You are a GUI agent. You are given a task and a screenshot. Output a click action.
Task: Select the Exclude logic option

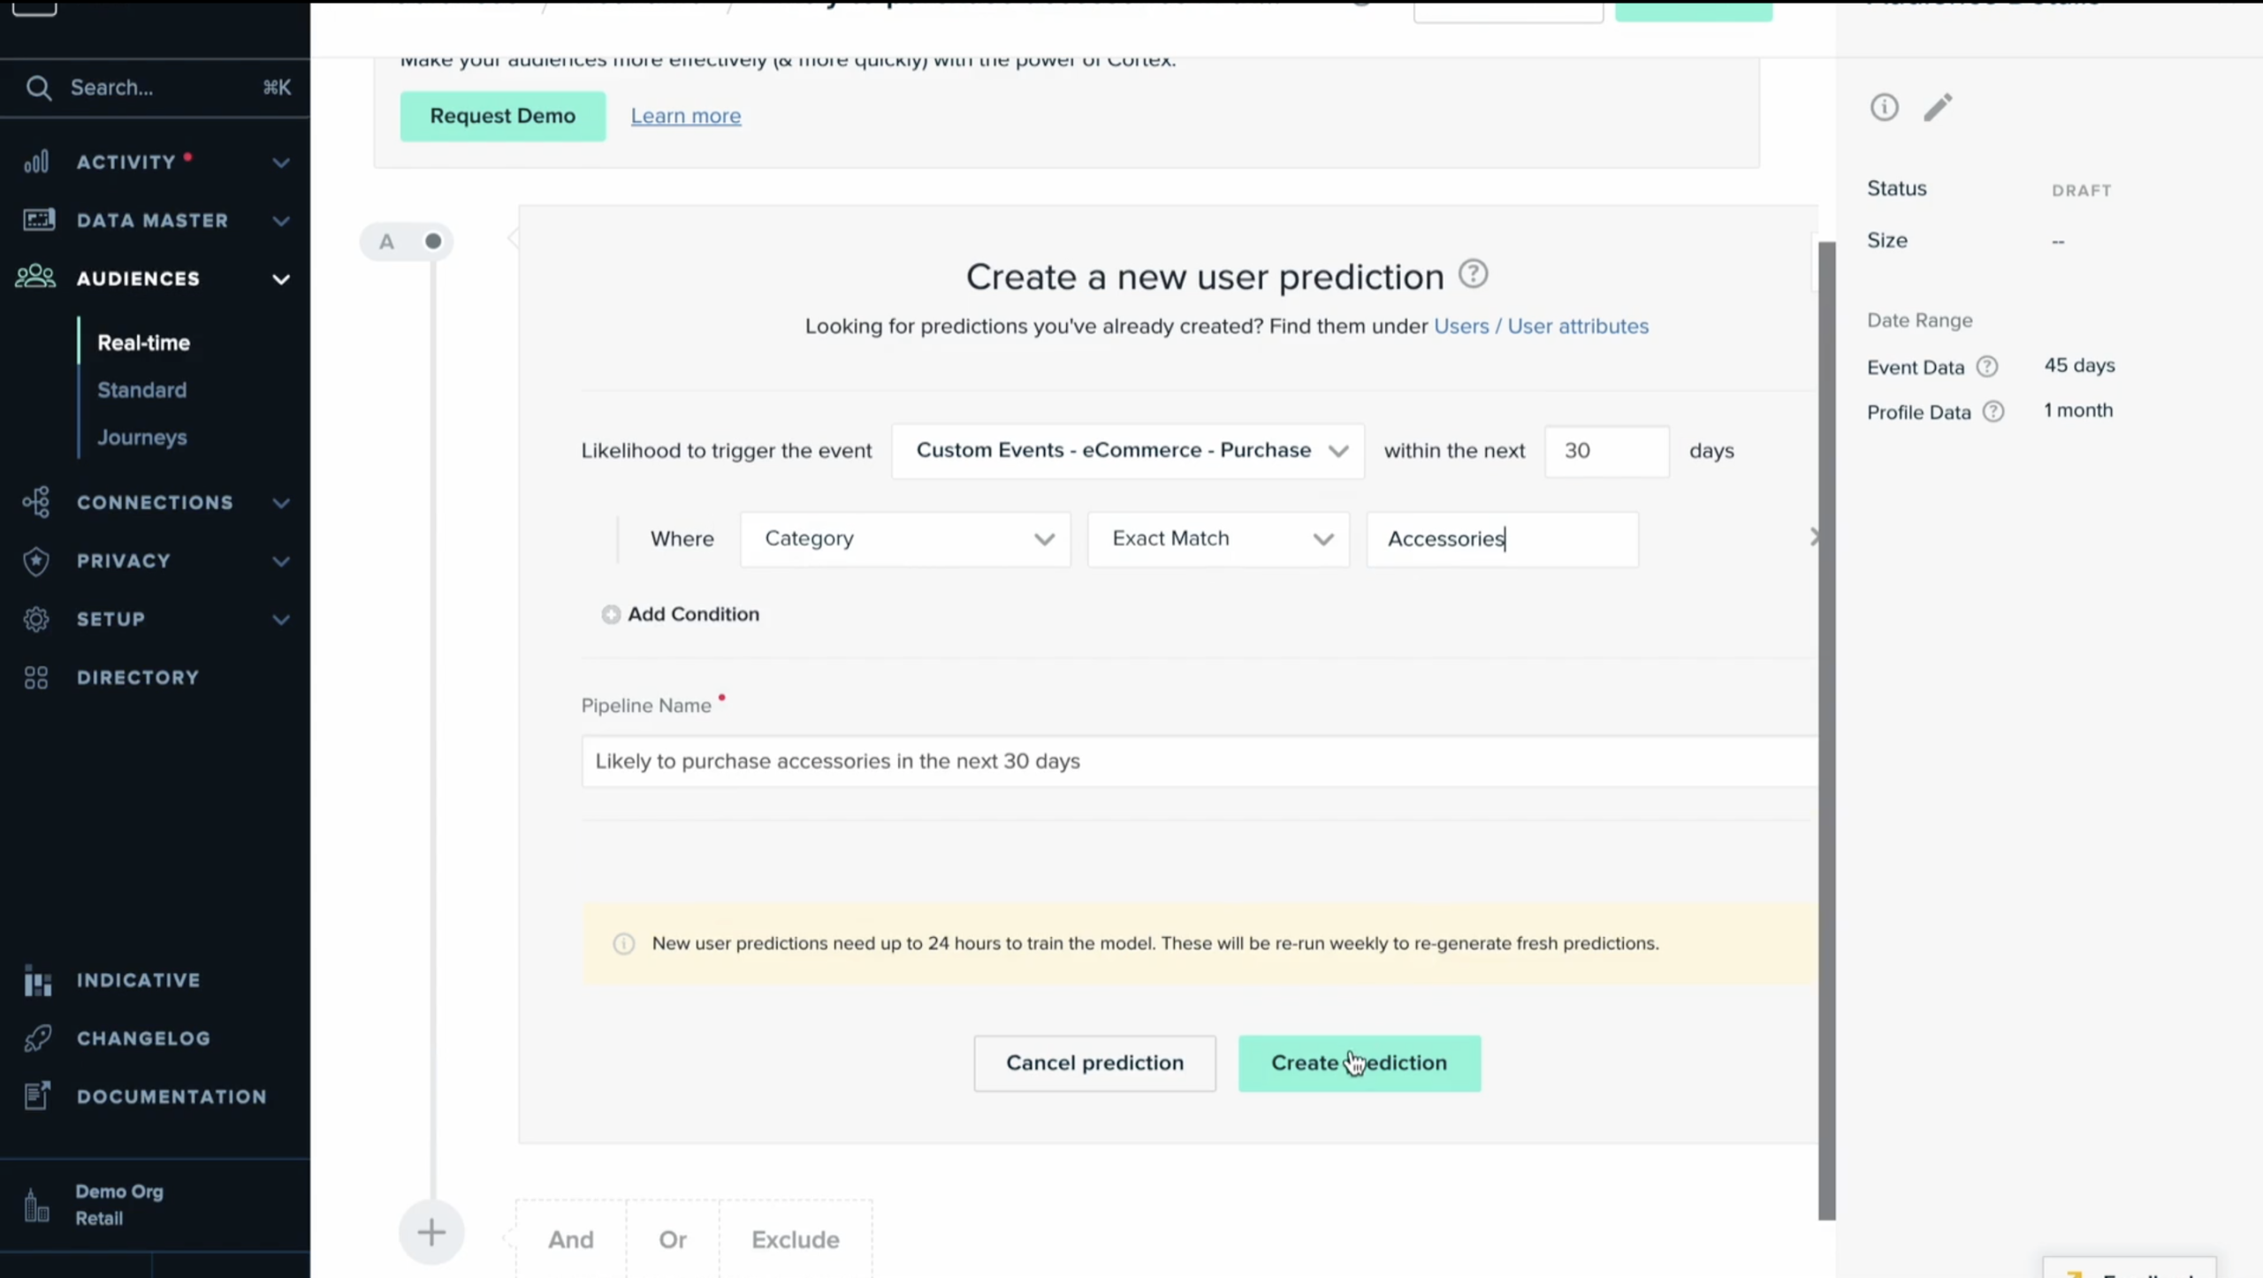pos(795,1239)
